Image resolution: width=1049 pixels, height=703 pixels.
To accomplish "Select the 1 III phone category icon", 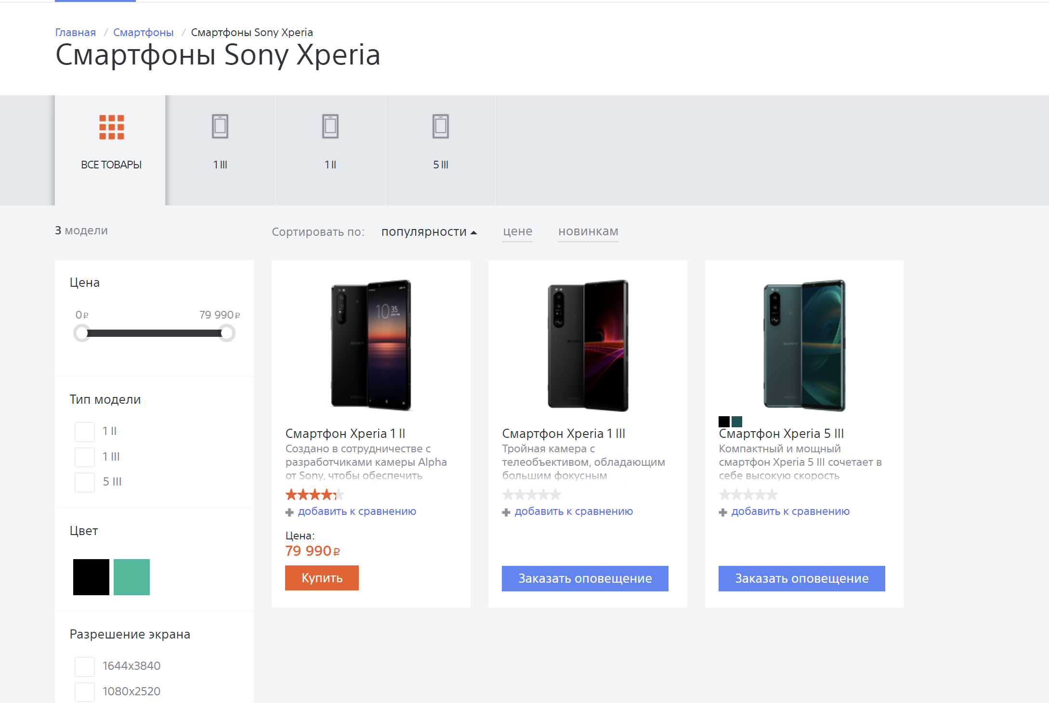I will [x=220, y=127].
